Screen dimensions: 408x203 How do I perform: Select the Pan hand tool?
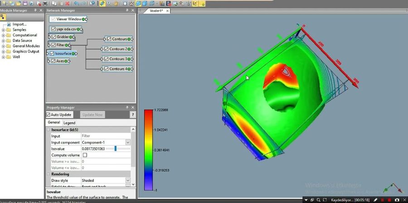pyautogui.click(x=116, y=3)
